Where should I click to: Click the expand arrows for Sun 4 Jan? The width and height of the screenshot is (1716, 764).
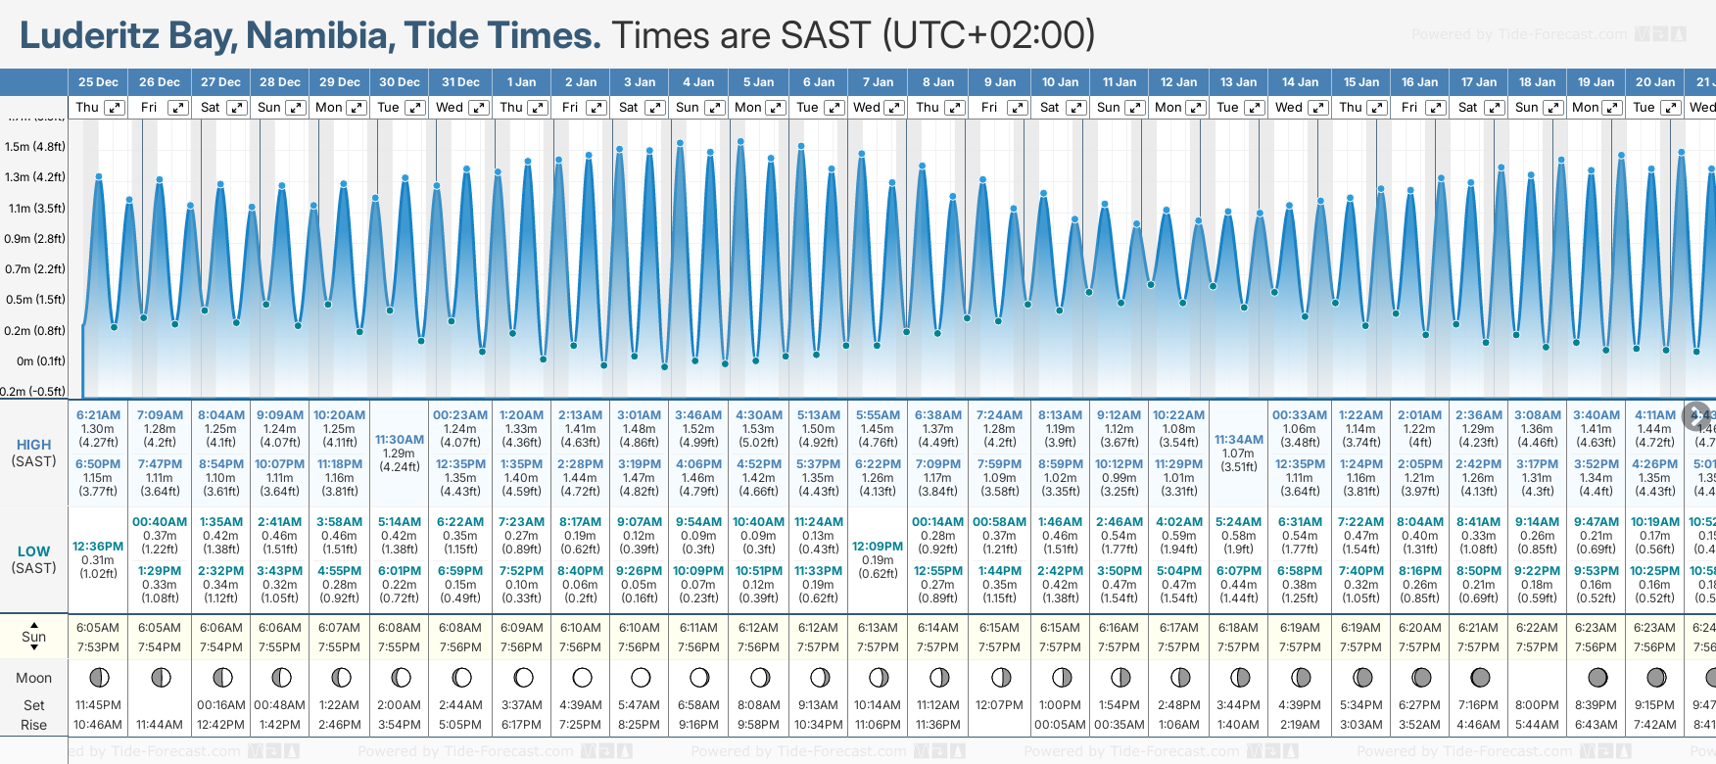(715, 108)
